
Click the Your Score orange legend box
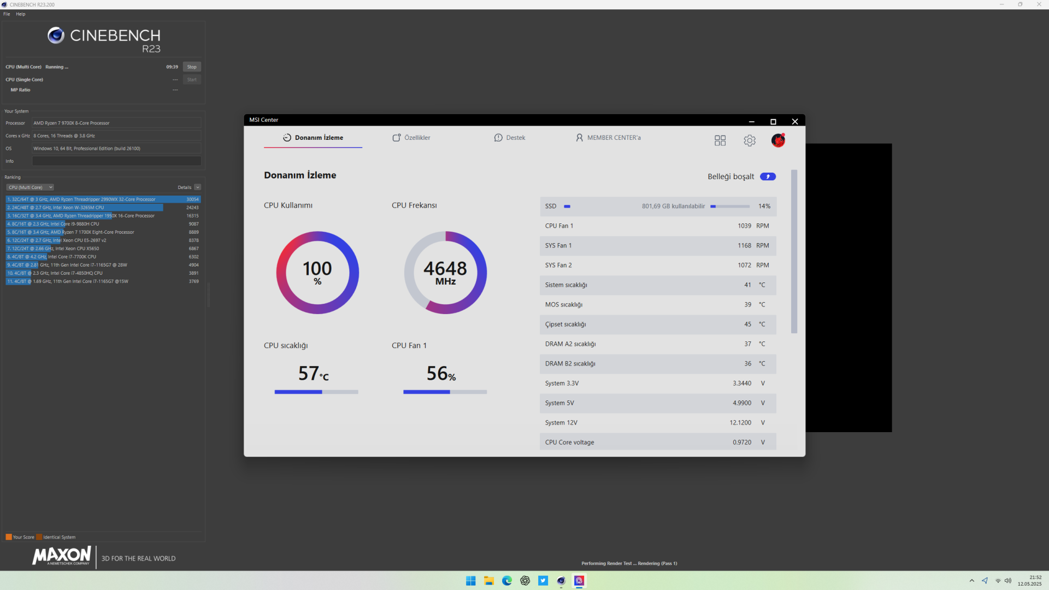pyautogui.click(x=9, y=537)
